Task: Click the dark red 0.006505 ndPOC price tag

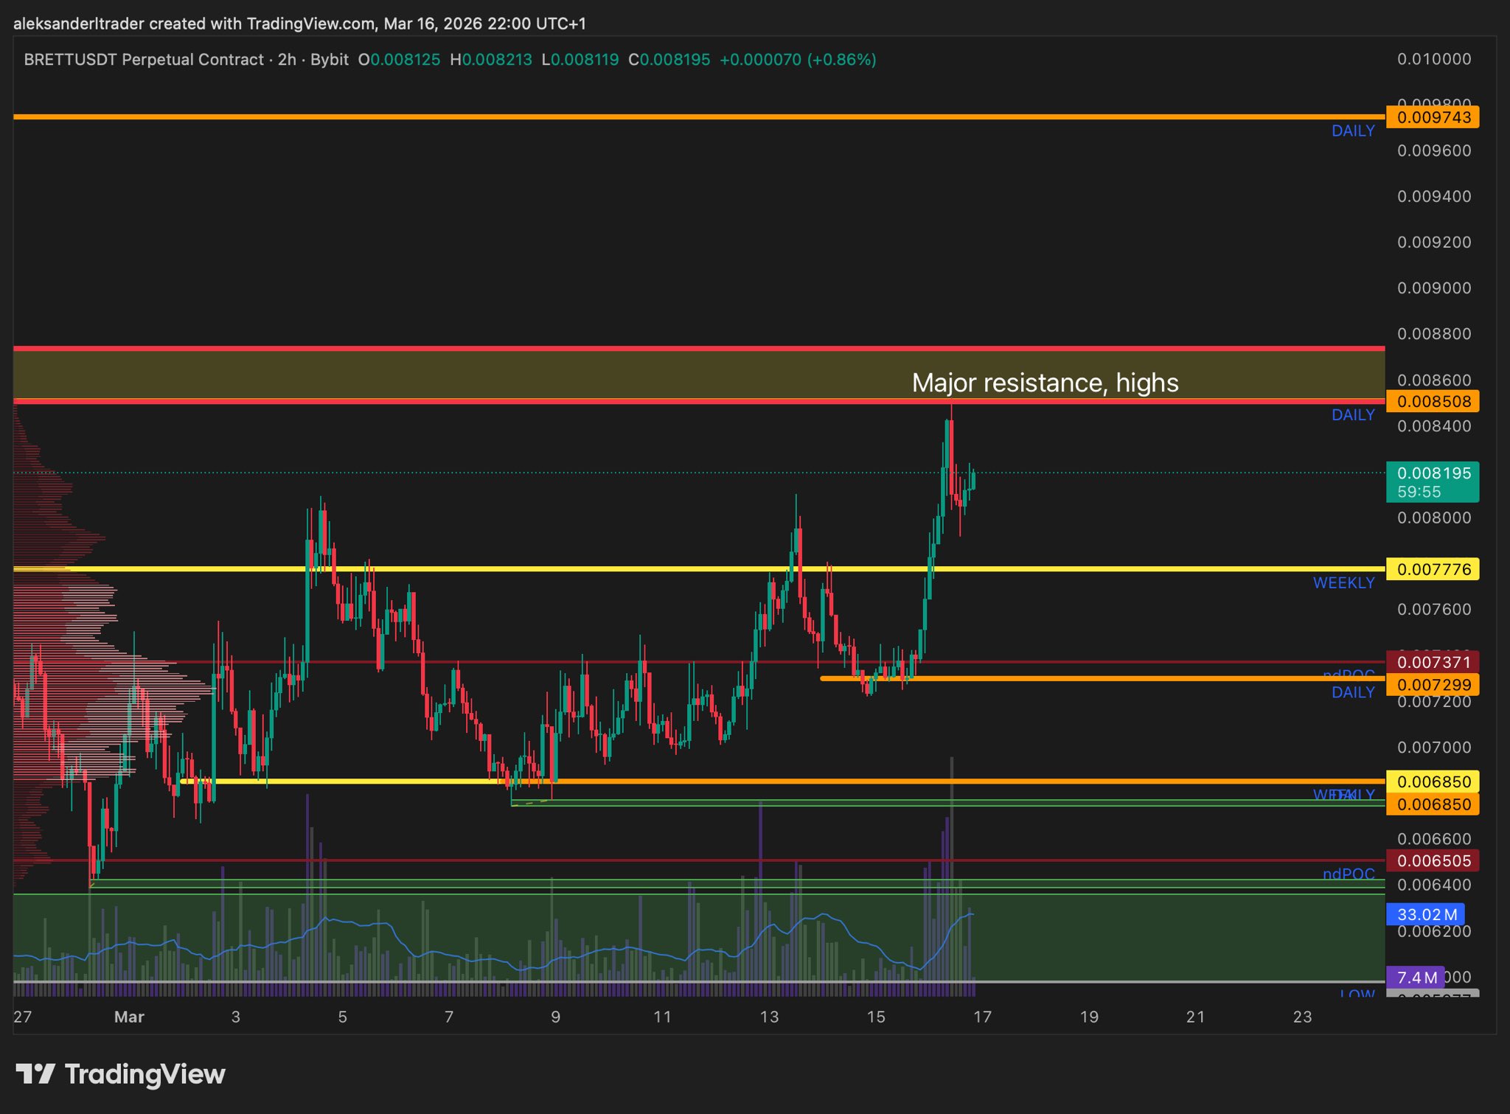Action: [x=1433, y=860]
